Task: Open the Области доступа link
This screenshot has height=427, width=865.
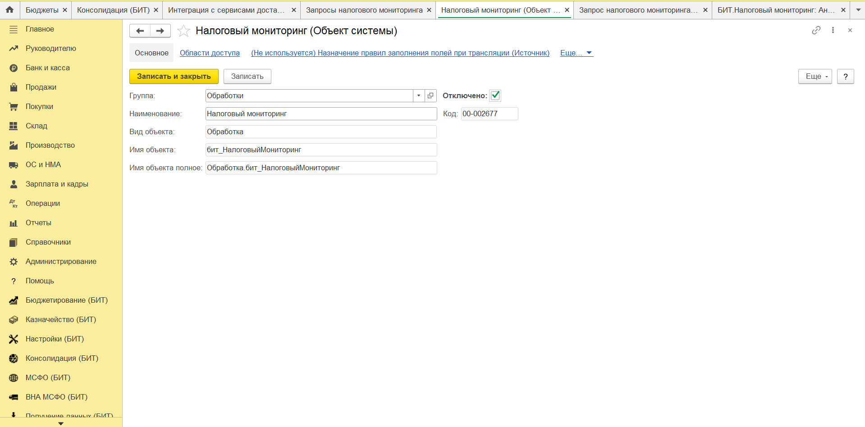Action: [210, 53]
